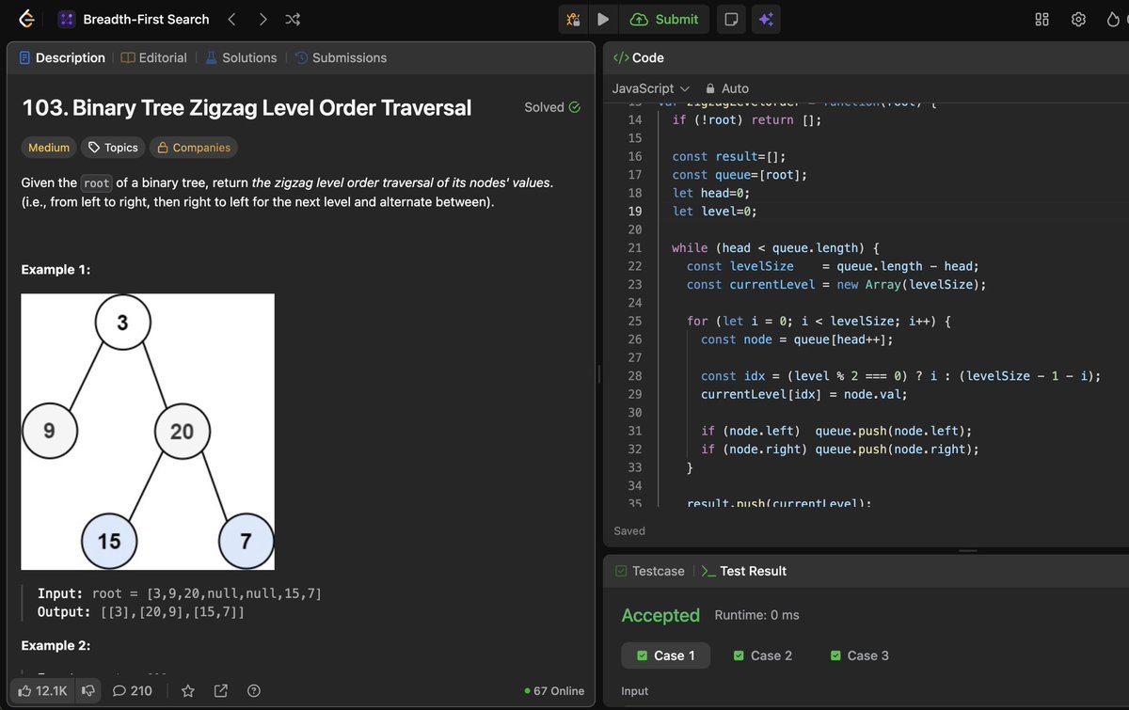Share the problem via external link icon
Image resolution: width=1129 pixels, height=710 pixels.
pyautogui.click(x=221, y=690)
